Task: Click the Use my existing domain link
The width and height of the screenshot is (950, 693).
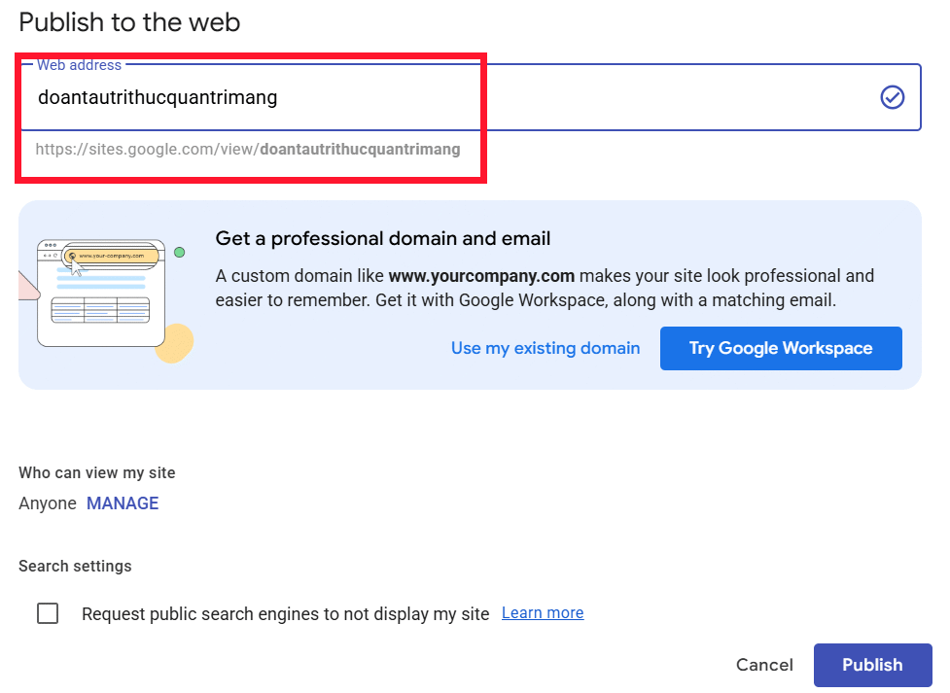Action: point(545,348)
